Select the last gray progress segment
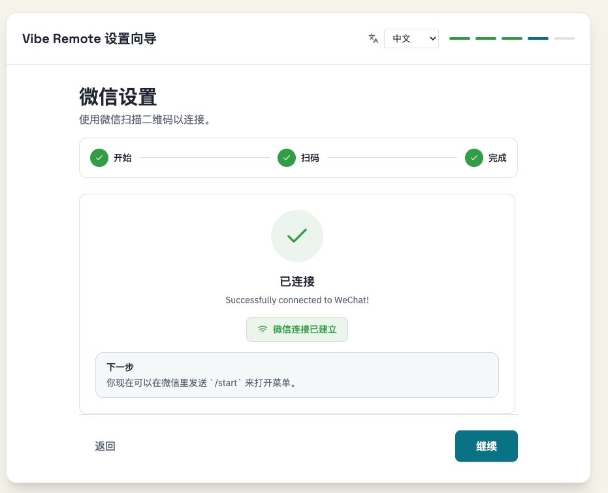This screenshot has height=493, width=608. coord(564,38)
